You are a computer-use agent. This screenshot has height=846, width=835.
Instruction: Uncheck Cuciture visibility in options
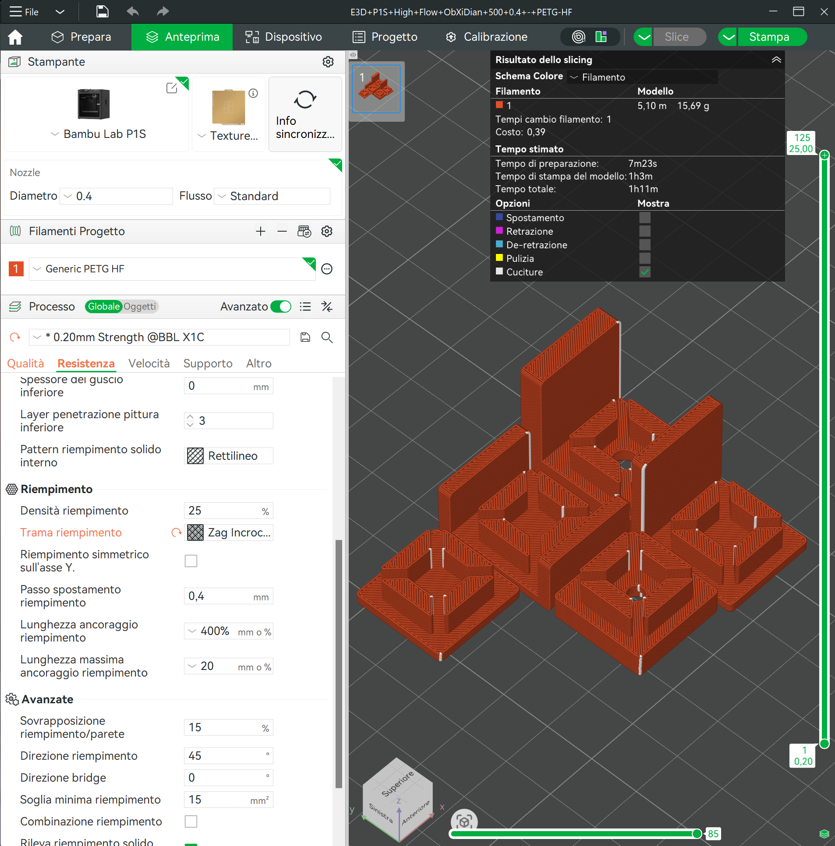[644, 272]
